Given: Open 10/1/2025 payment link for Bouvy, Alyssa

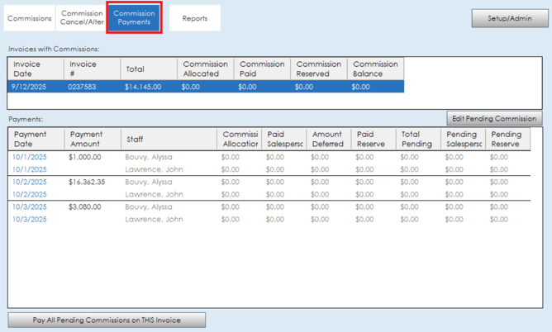Looking at the screenshot, I should click(x=30, y=157).
